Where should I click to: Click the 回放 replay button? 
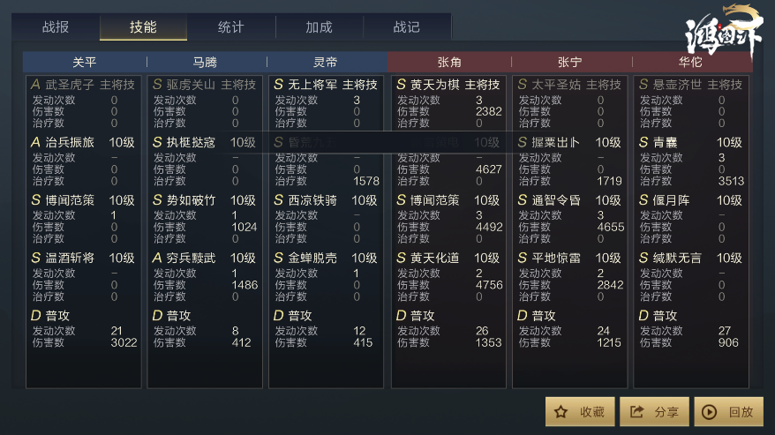click(728, 411)
